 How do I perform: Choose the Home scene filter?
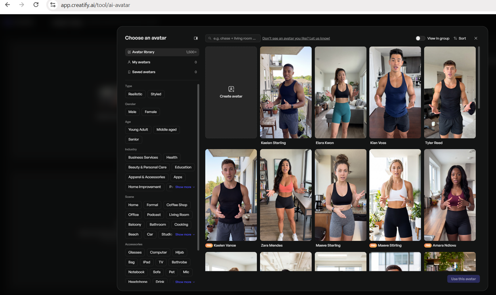133,205
